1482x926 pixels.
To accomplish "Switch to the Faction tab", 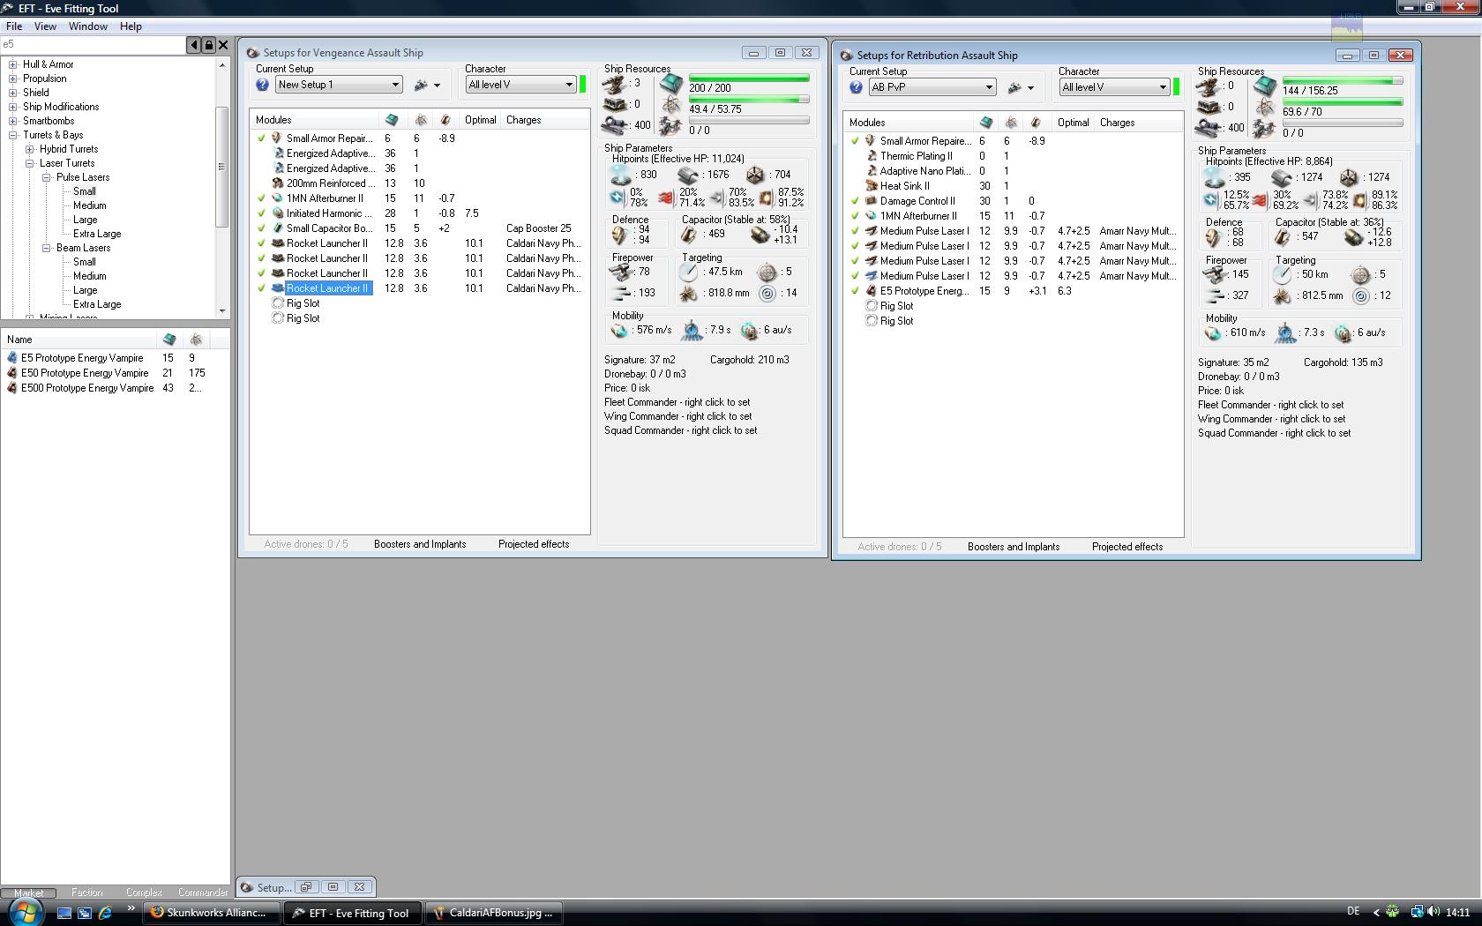I will (86, 892).
